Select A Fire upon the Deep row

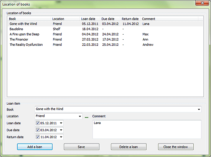pos(105,34)
